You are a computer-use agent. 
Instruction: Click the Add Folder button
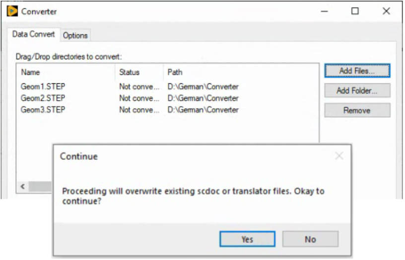pyautogui.click(x=357, y=91)
